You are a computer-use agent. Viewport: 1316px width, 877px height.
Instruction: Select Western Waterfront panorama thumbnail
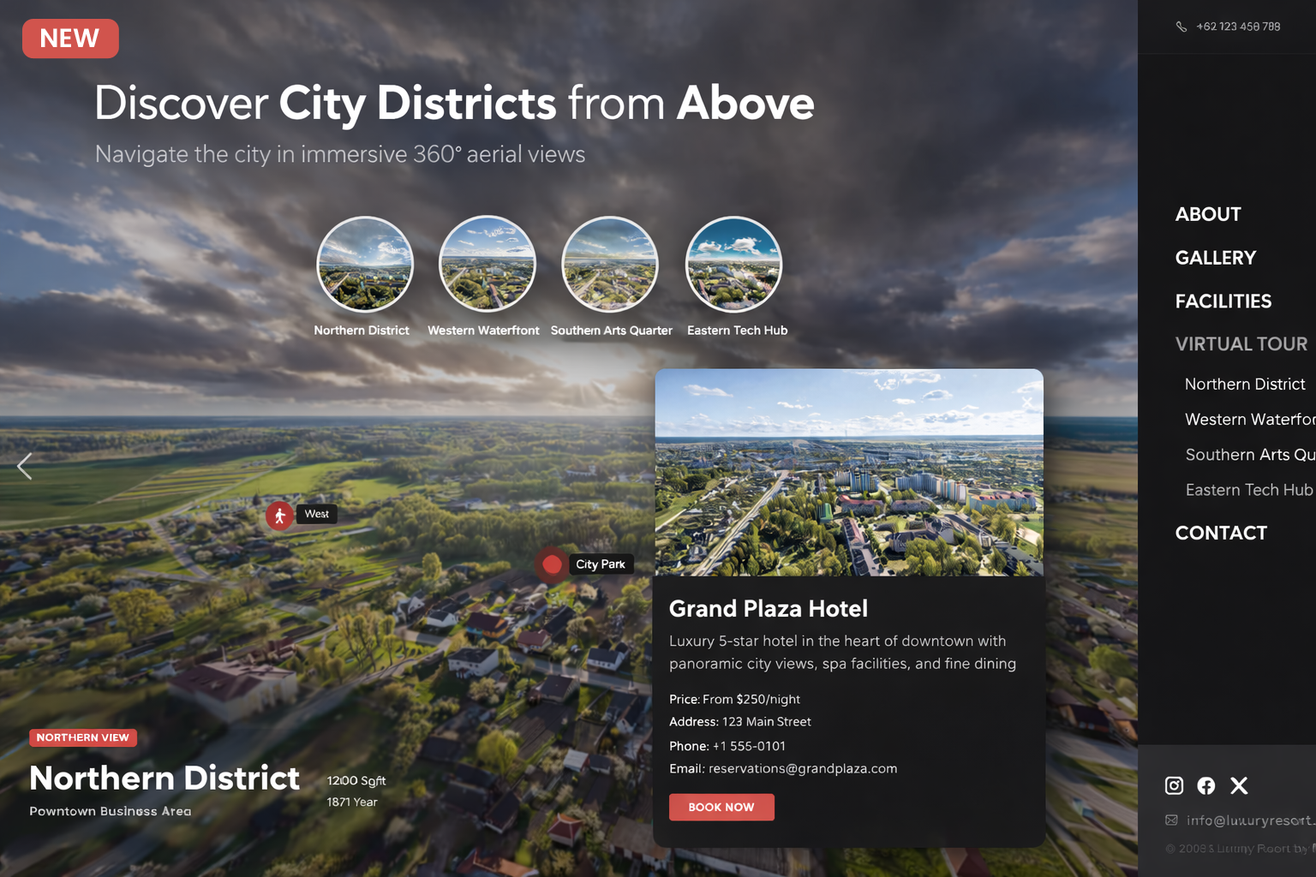[488, 265]
